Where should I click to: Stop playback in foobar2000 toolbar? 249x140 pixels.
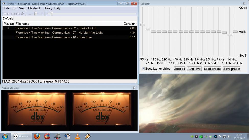click(5, 14)
